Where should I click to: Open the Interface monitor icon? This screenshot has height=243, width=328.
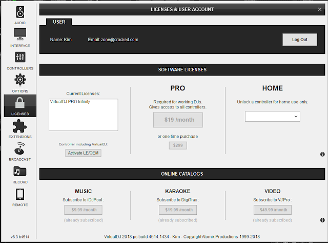point(20,34)
